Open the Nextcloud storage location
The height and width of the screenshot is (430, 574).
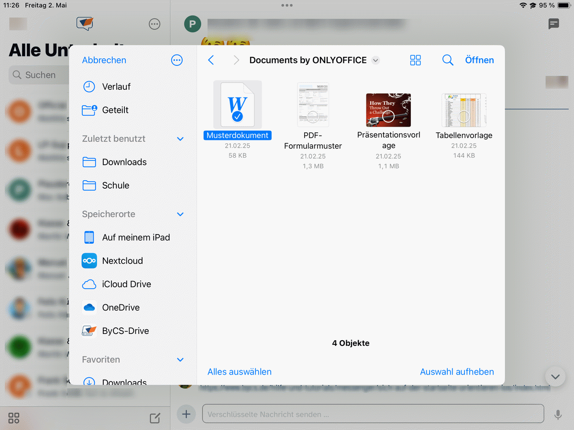(x=122, y=261)
